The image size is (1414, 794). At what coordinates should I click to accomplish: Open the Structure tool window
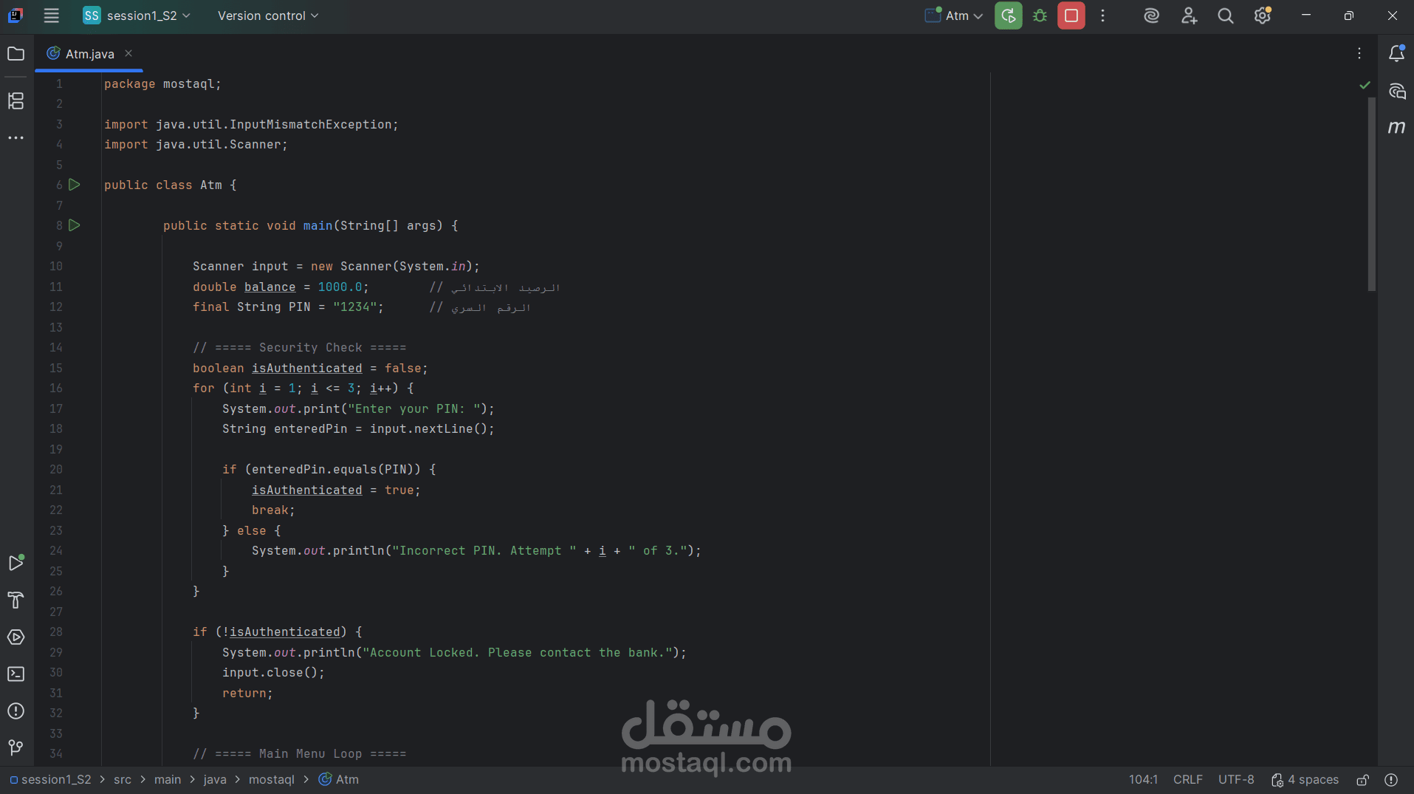tap(16, 100)
